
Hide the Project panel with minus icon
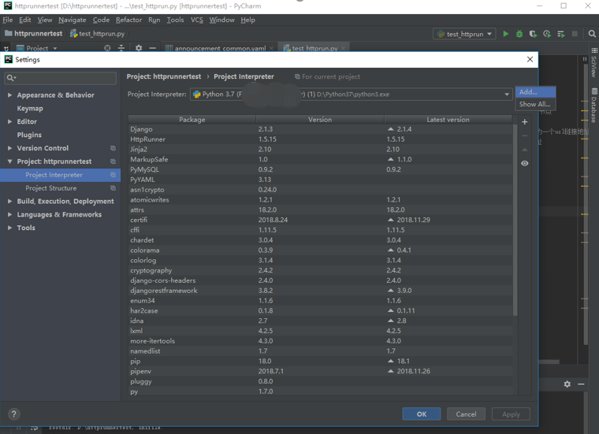(152, 48)
